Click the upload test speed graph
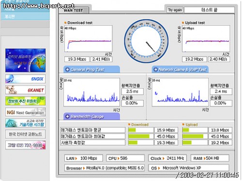 click(x=206, y=39)
